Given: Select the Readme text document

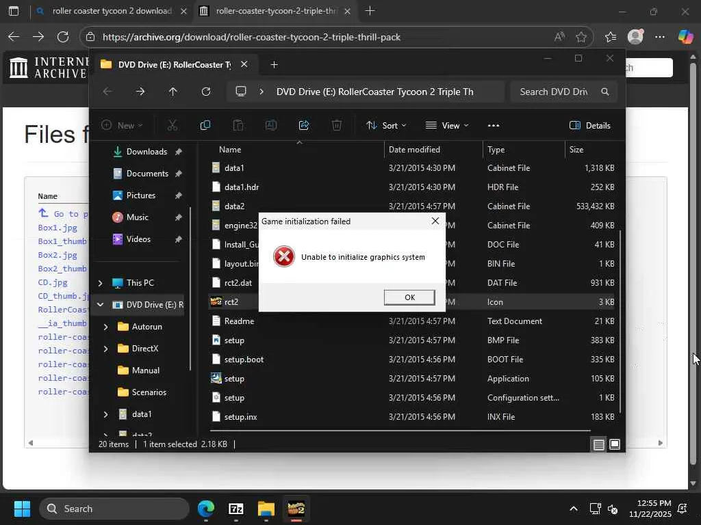Looking at the screenshot, I should (x=412, y=321).
